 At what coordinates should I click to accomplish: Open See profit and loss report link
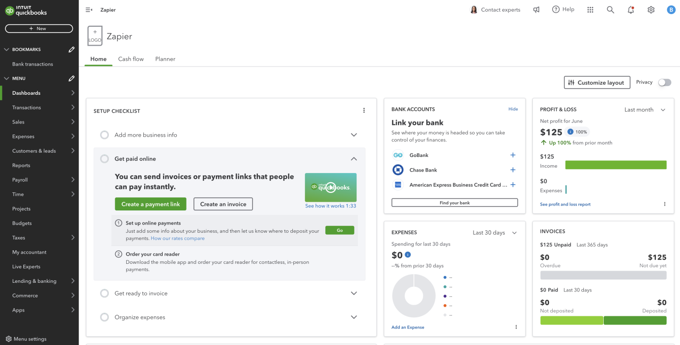(x=565, y=205)
